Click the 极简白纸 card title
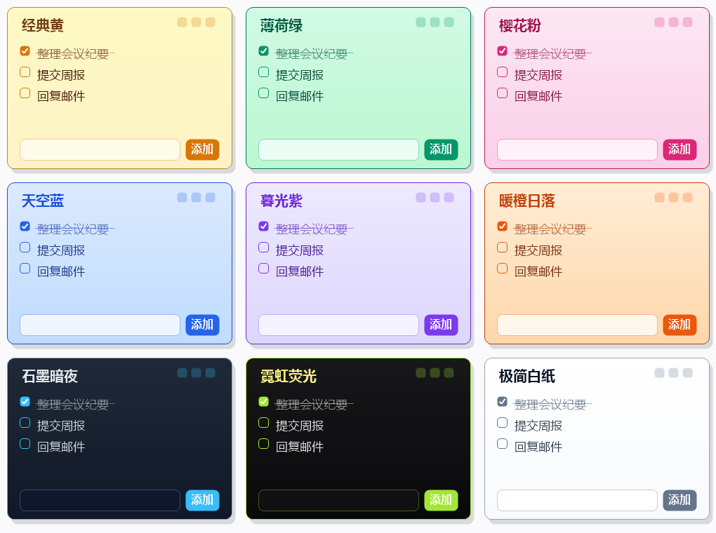The image size is (716, 533). [x=527, y=376]
